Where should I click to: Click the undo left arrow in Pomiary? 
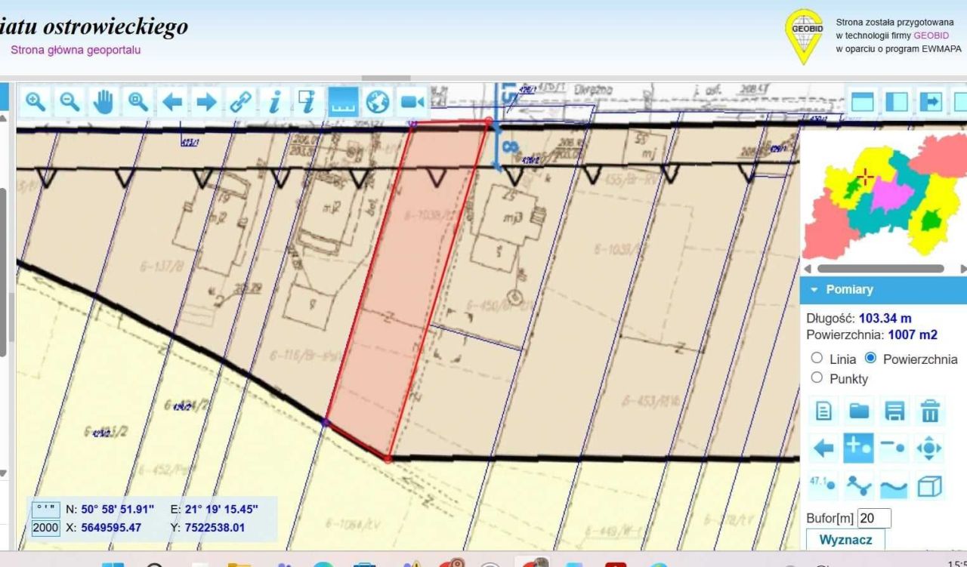[825, 447]
